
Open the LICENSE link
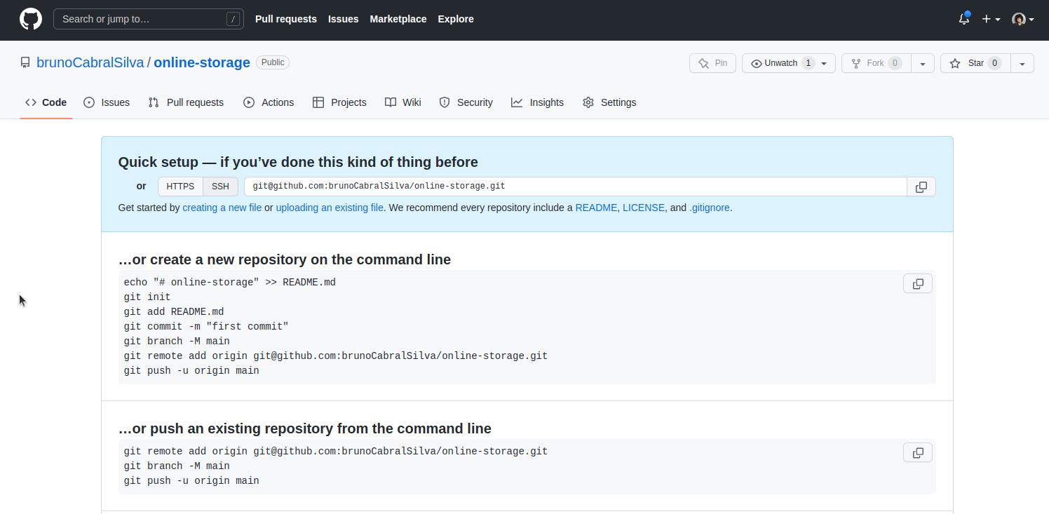pyautogui.click(x=644, y=208)
